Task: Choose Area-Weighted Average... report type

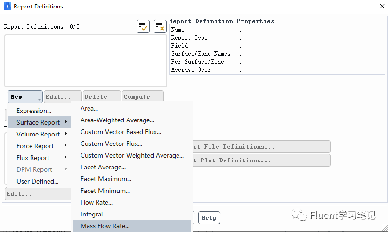Action: [x=117, y=120]
